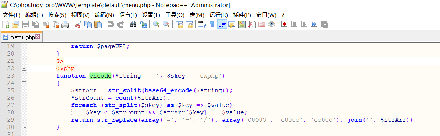Screen dimensions: 440x136
Task: Open the 插件(P) menu
Action: (242, 15)
